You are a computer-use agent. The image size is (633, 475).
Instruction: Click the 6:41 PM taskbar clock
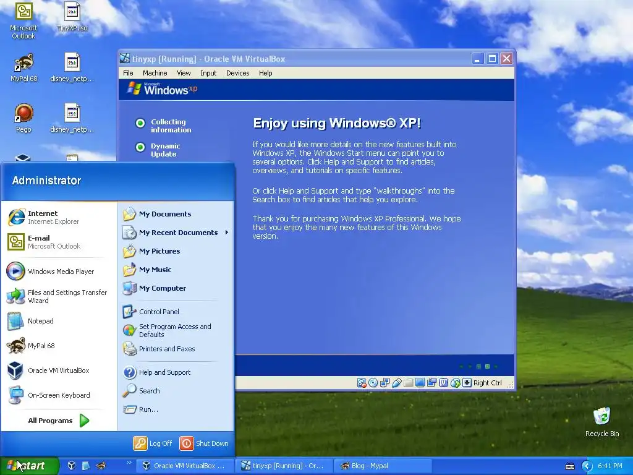(x=610, y=466)
